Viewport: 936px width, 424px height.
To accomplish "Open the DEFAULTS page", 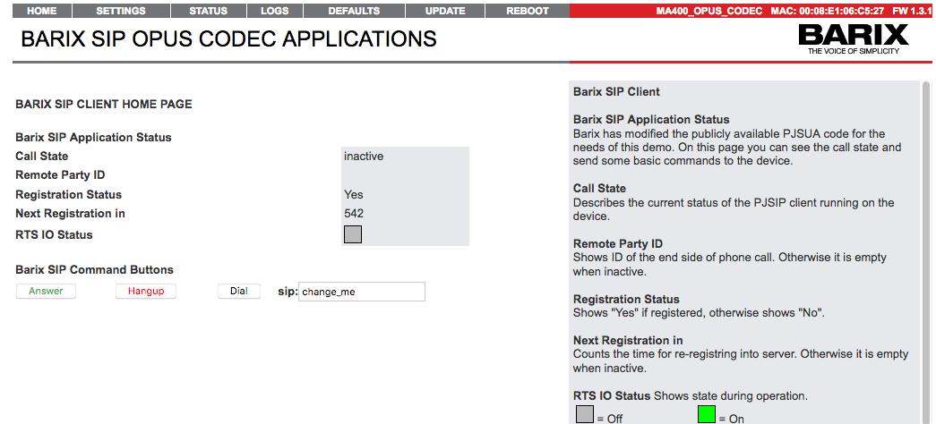I will click(x=353, y=11).
